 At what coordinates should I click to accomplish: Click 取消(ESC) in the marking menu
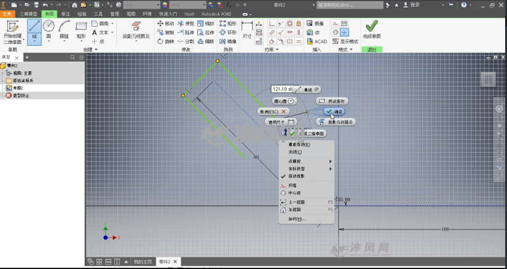pos(273,111)
